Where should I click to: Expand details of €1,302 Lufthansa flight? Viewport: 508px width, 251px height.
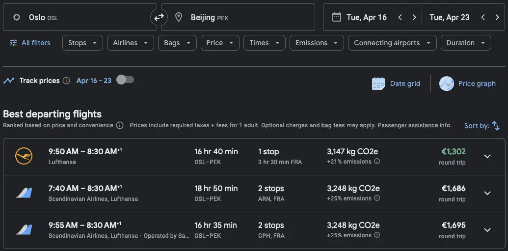point(487,156)
